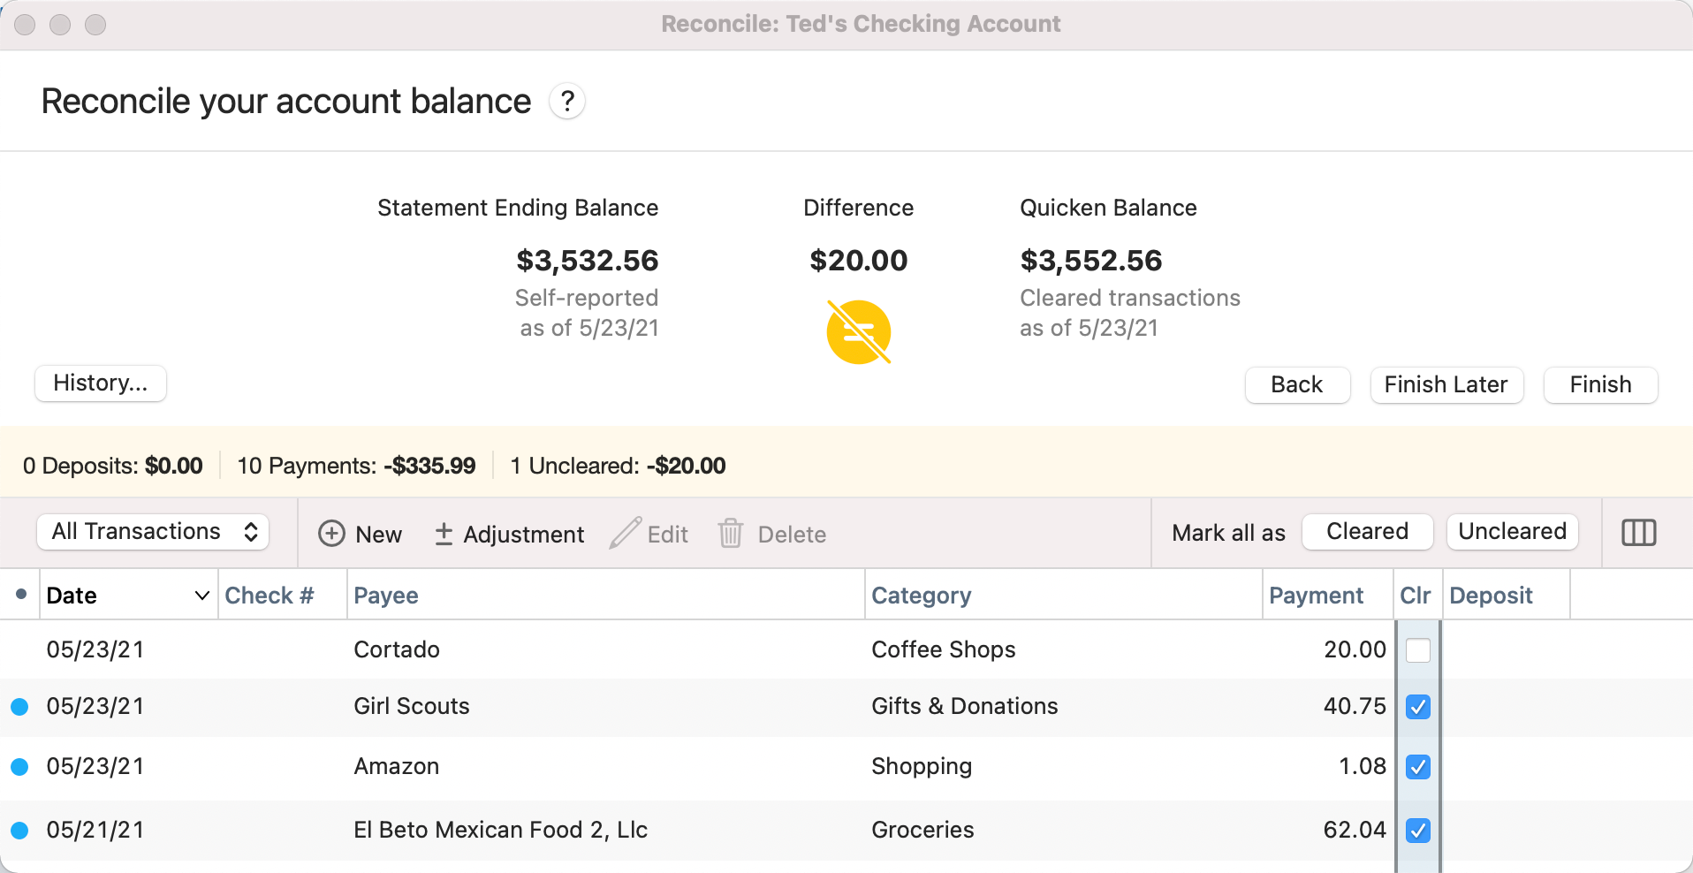Image resolution: width=1693 pixels, height=873 pixels.
Task: Click the blue dot beside El Beto
Action: (19, 831)
